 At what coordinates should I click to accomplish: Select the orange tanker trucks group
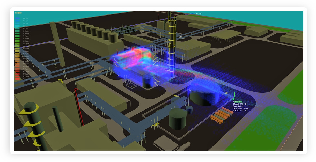pos(220,114)
